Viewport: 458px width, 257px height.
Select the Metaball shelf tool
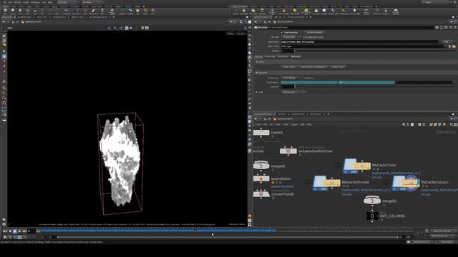point(130,11)
